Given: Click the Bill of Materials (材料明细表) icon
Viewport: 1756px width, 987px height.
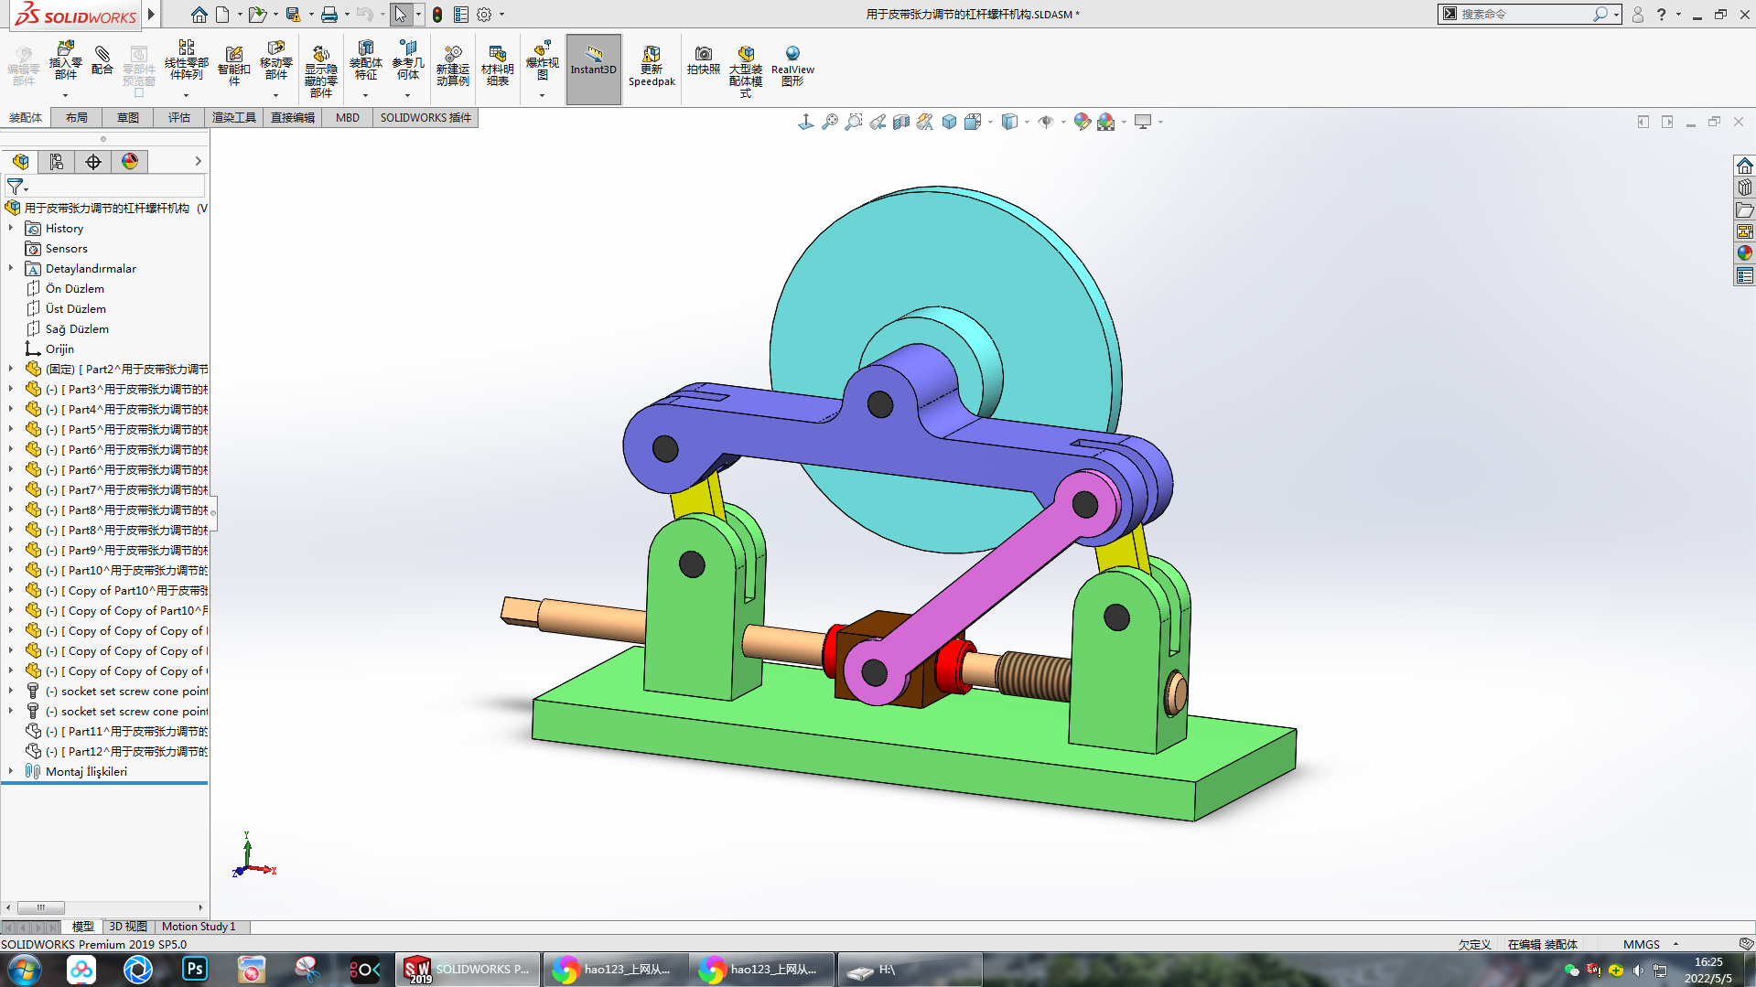Looking at the screenshot, I should [497, 66].
